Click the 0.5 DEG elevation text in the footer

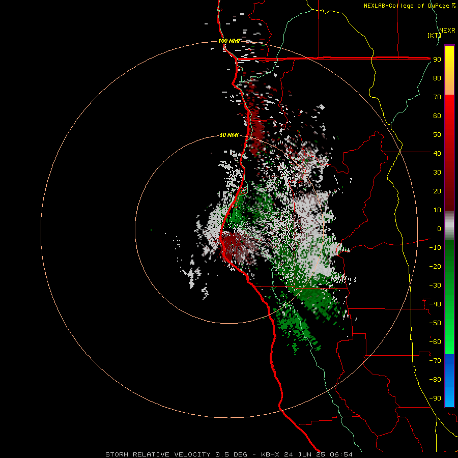[x=232, y=454]
